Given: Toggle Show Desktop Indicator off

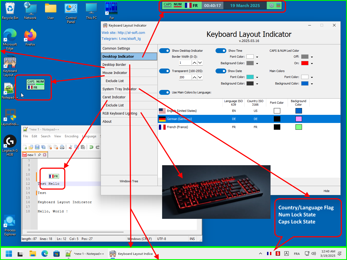Looking at the screenshot, I should (165, 51).
